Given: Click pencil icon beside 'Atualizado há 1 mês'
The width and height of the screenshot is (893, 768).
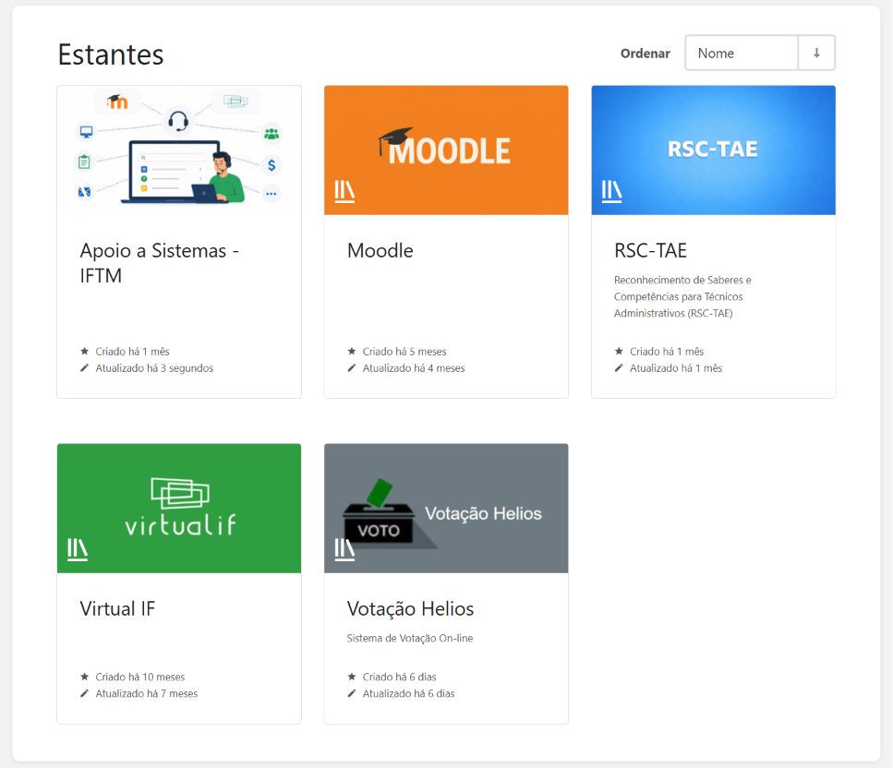Looking at the screenshot, I should click(x=619, y=367).
